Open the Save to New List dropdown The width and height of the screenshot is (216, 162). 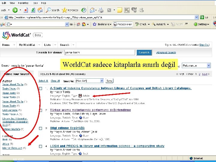[x=89, y=81]
